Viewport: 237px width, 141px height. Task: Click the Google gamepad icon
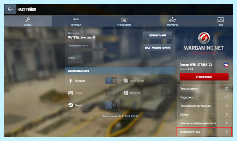tap(70, 93)
